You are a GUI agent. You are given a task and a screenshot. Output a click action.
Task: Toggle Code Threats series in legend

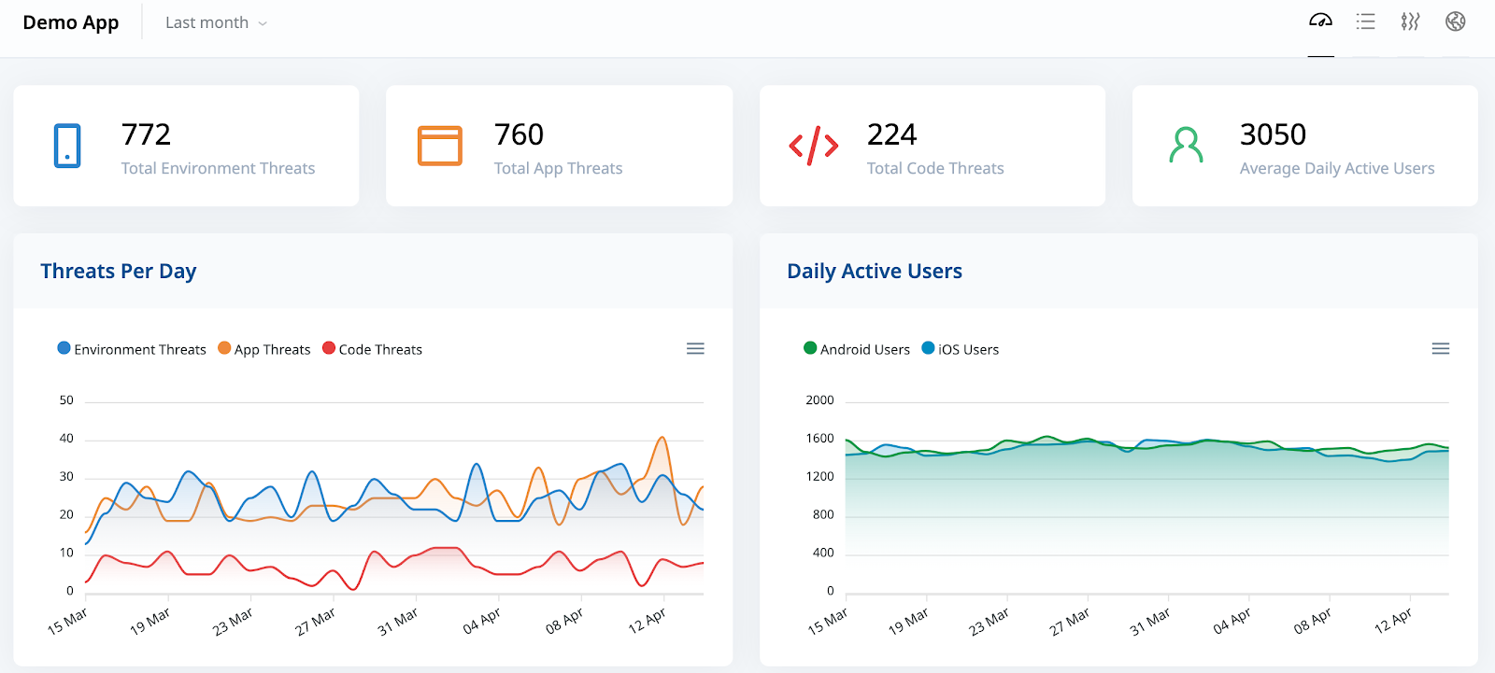click(372, 349)
